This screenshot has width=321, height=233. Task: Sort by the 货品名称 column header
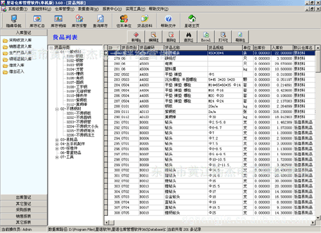click(x=186, y=47)
